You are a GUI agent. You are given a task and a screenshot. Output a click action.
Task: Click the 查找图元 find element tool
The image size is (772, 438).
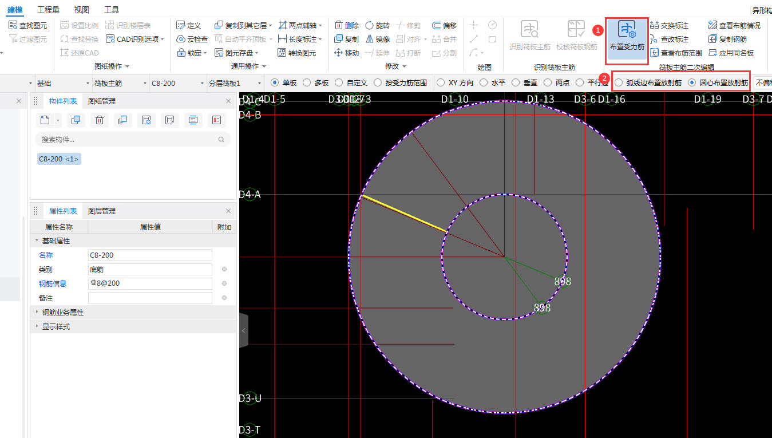(x=28, y=25)
